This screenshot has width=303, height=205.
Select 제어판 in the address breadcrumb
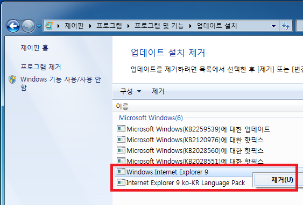click(x=74, y=26)
